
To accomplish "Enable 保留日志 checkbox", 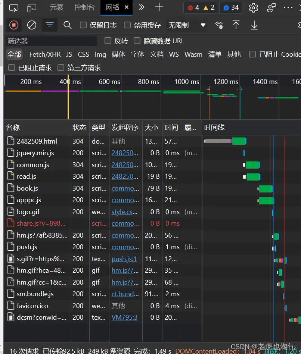I will [x=83, y=25].
